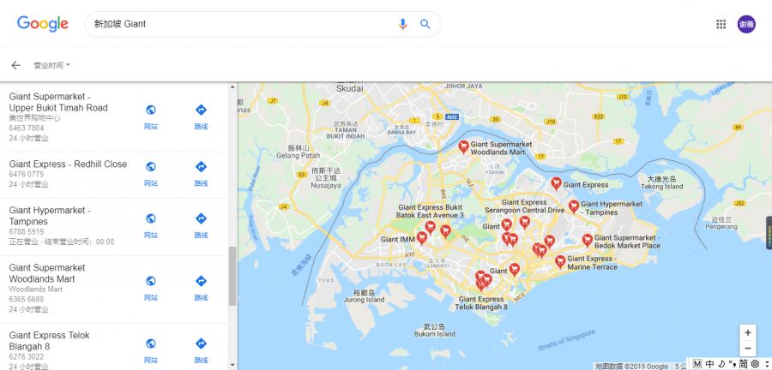Expand the 营业时间 hours filter dropdown

[51, 65]
